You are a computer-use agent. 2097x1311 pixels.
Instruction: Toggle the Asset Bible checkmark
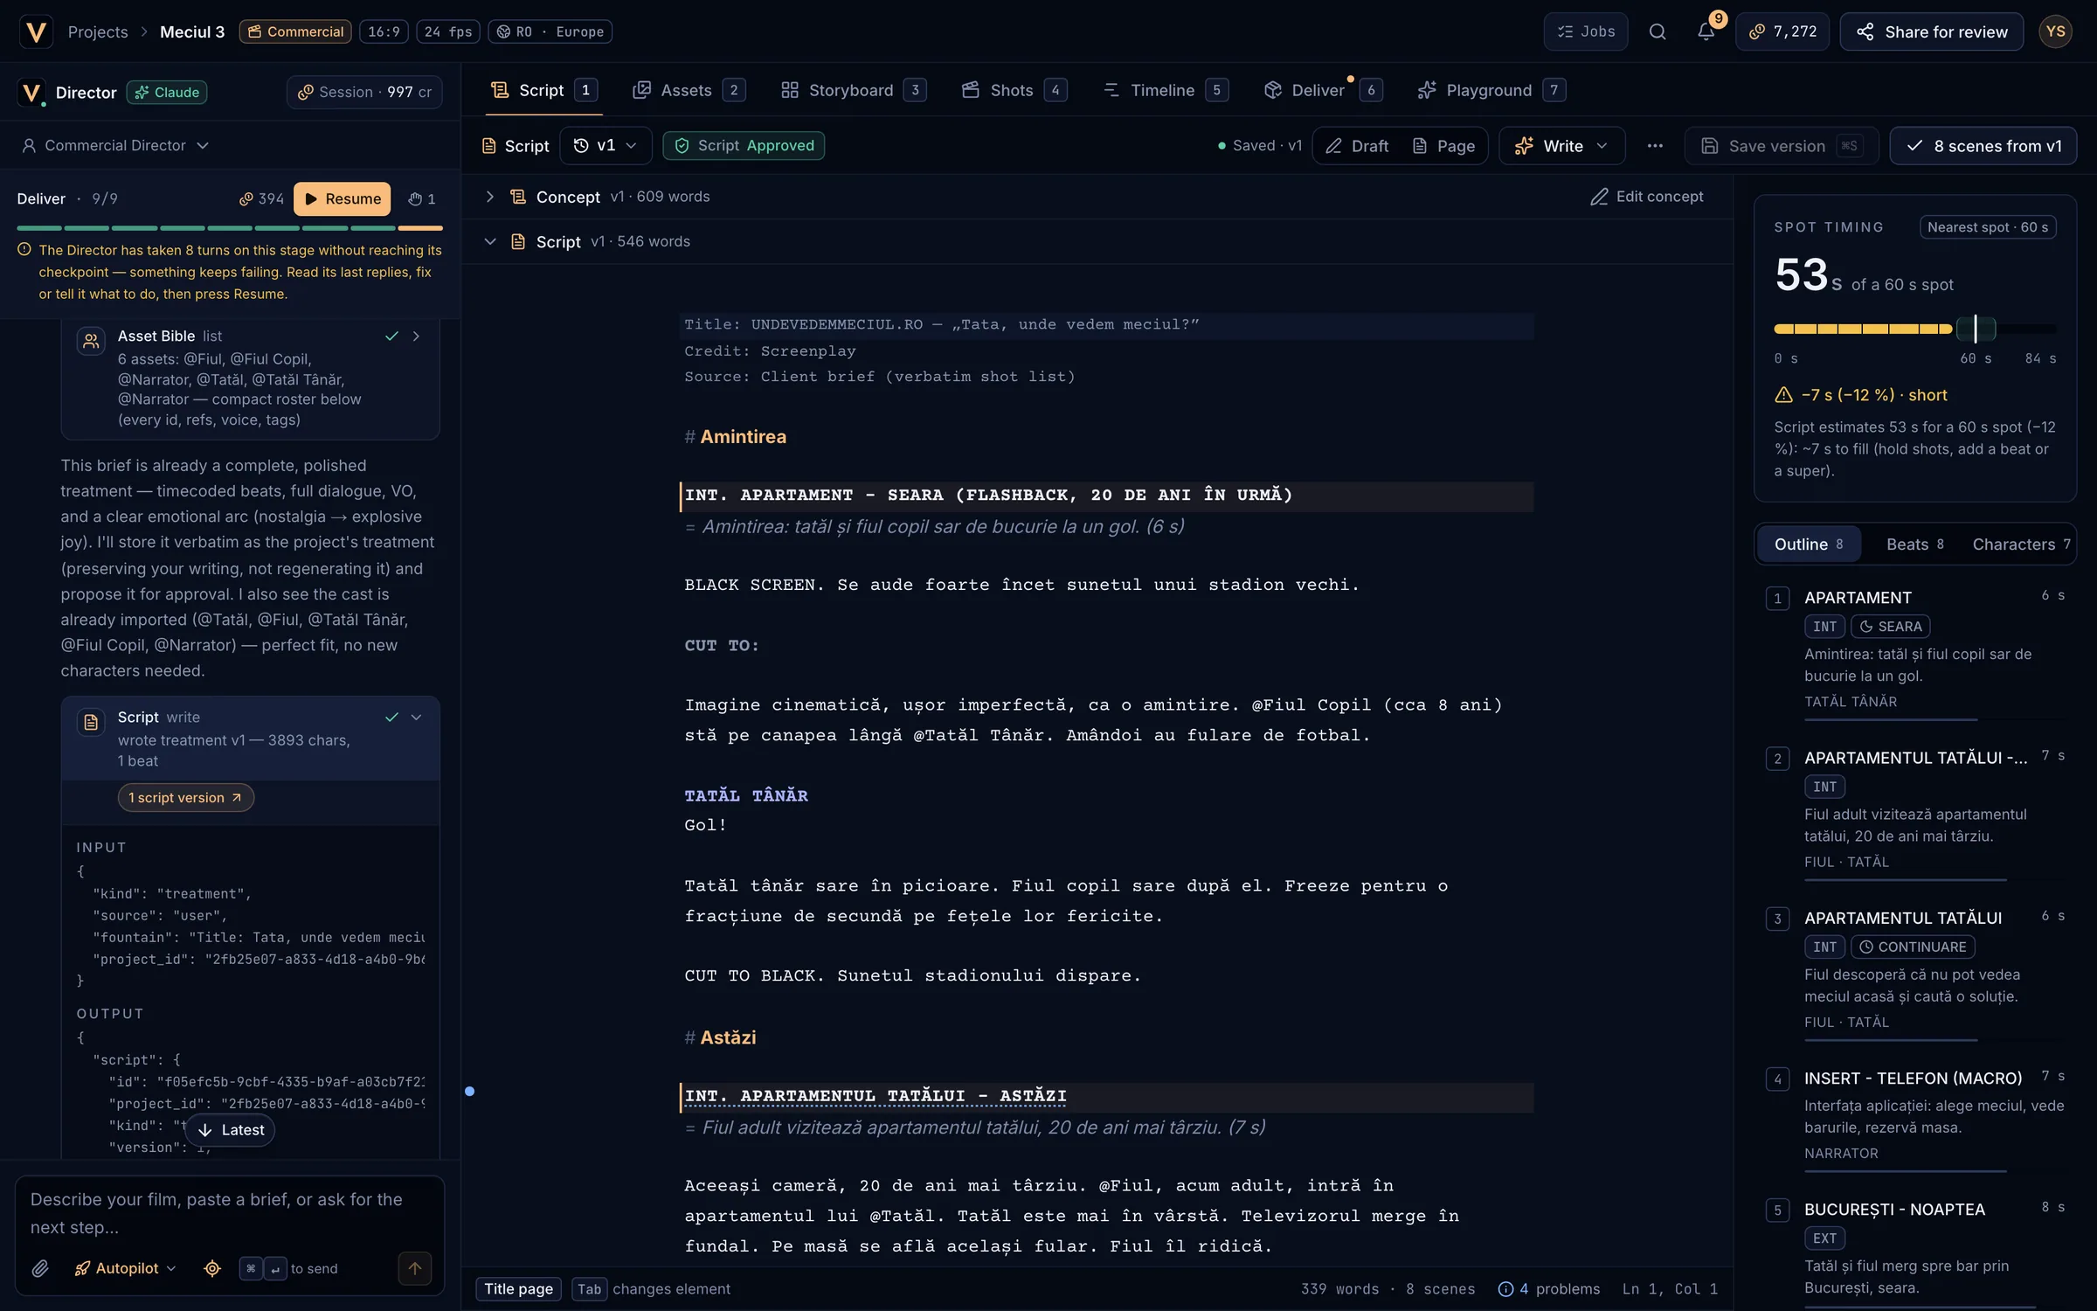click(x=391, y=336)
